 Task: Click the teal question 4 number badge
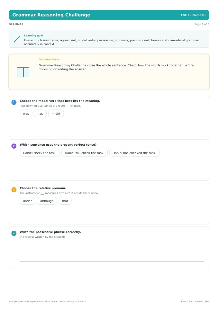pos(14,234)
